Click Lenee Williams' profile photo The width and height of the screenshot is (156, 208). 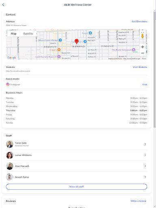[10, 155]
